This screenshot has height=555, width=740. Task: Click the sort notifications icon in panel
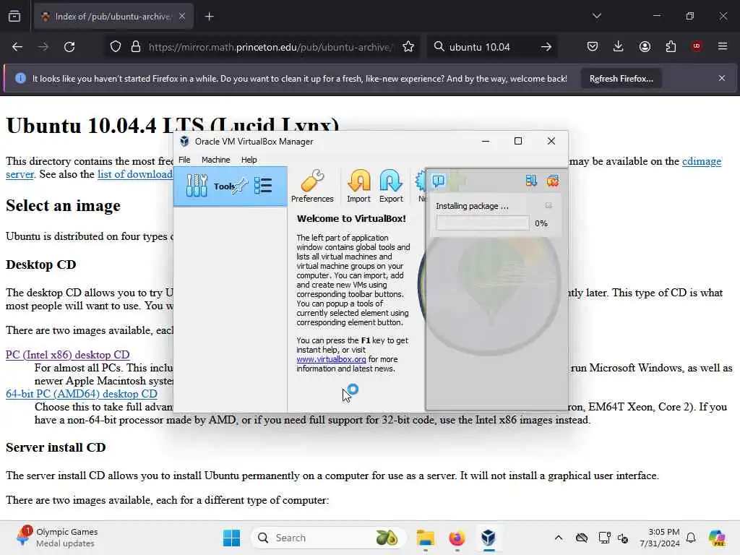(x=531, y=180)
